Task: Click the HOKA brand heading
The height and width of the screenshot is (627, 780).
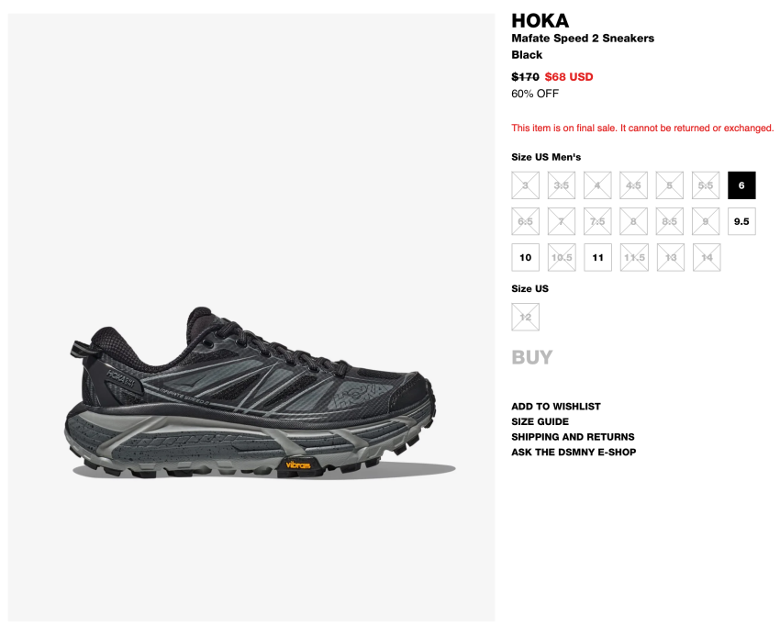Action: 540,21
